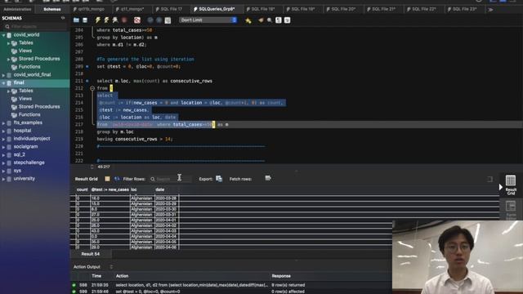523x294 pixels.
Task: Refresh schemas list icon in SCHEMAS header
Action: [63, 18]
